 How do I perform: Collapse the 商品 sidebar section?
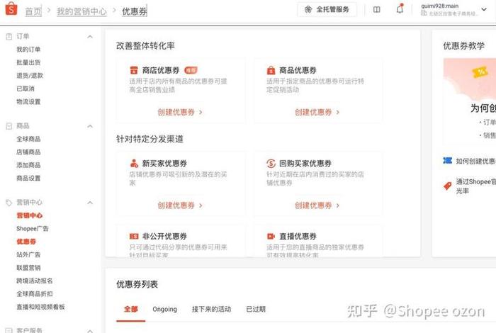[x=90, y=126]
